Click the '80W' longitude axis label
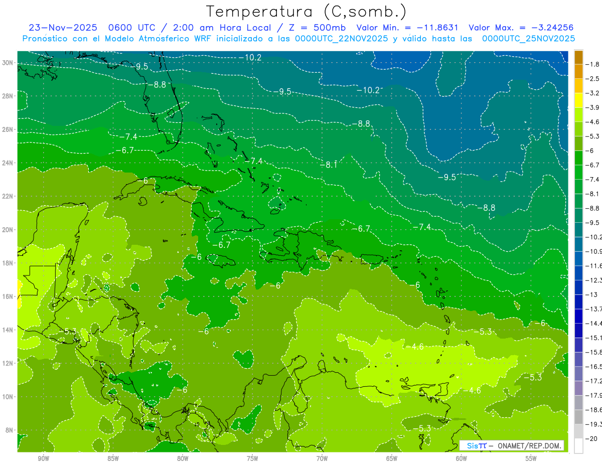This screenshot has width=602, height=465. pyautogui.click(x=183, y=458)
